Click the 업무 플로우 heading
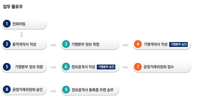203x97 pixels. (13, 7)
